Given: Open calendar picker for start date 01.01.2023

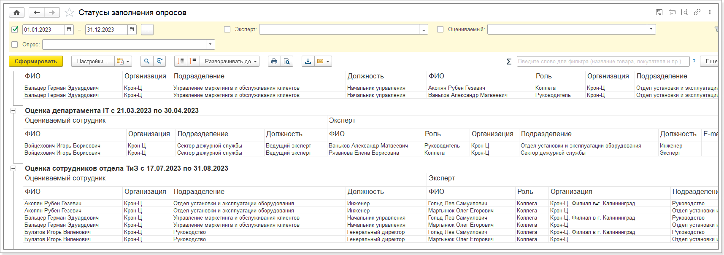Looking at the screenshot, I should pyautogui.click(x=69, y=30).
